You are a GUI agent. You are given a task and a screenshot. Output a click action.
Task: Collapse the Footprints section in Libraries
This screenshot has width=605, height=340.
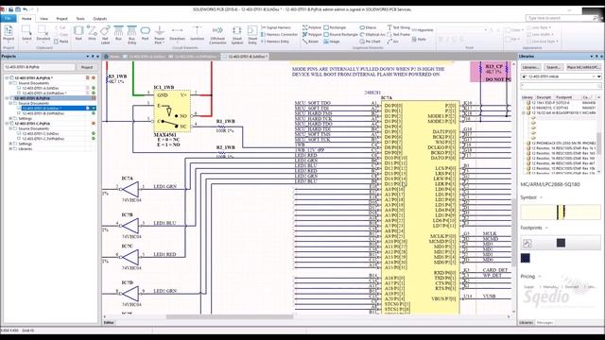546,228
